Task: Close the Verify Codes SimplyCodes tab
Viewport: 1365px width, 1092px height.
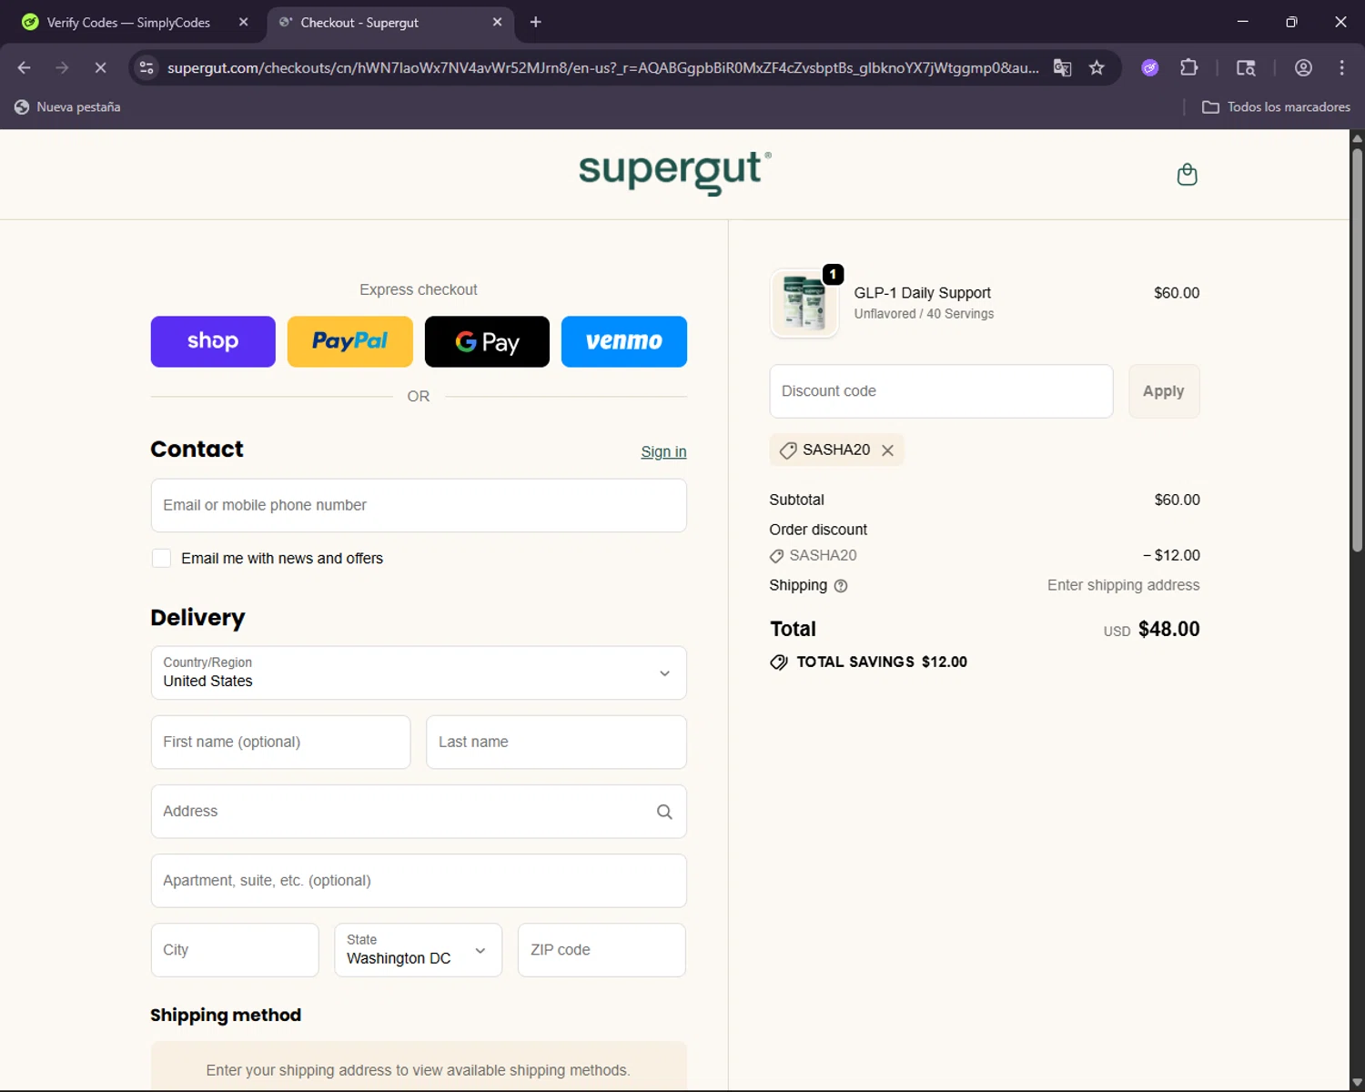Action: [243, 22]
